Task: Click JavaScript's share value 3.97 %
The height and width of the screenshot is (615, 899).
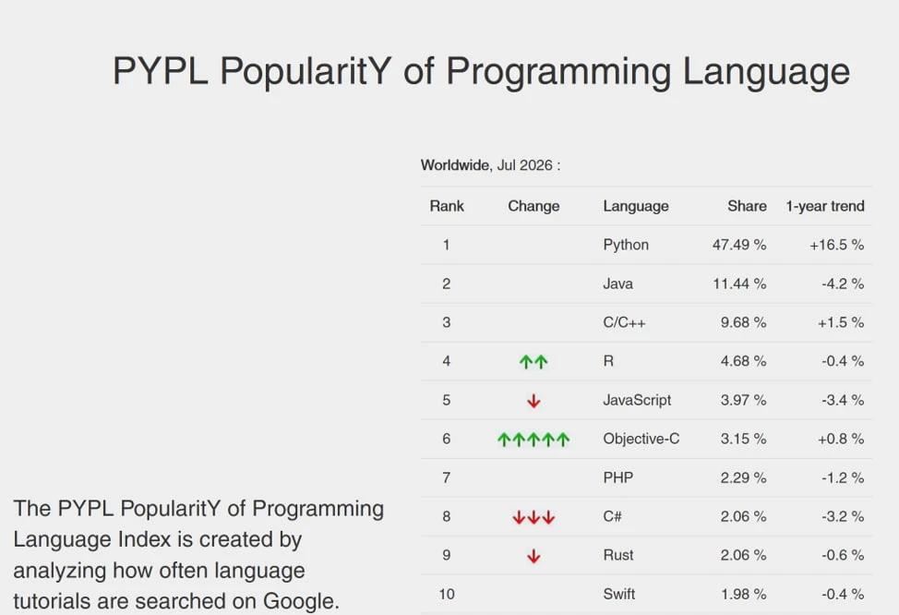Action: (743, 400)
